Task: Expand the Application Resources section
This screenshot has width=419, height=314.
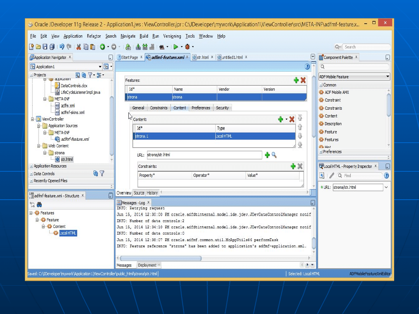Action: 31,166
